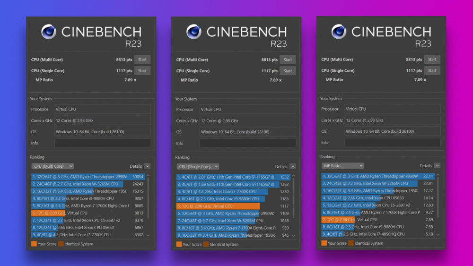Click the Info text field in the right panel
The image size is (473, 266).
(393, 143)
